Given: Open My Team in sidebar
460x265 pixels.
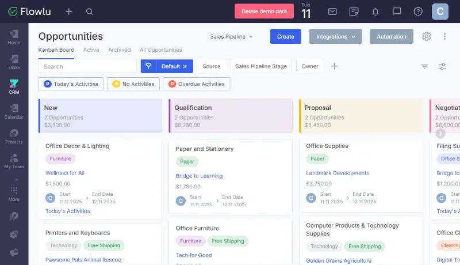Looking at the screenshot, I should (x=14, y=161).
